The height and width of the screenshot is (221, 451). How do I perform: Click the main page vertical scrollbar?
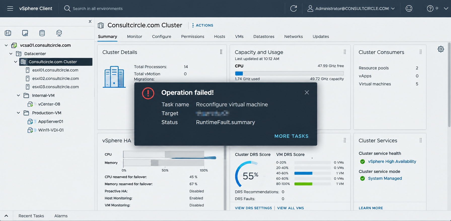[449, 84]
